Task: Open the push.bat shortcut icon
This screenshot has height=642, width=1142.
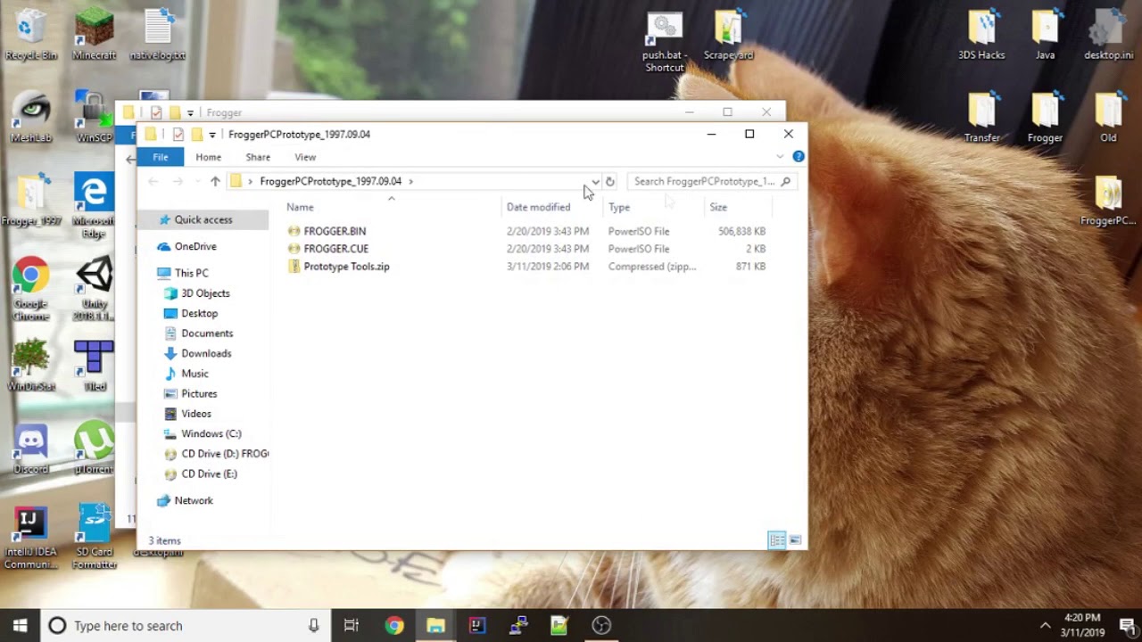Action: 664,41
